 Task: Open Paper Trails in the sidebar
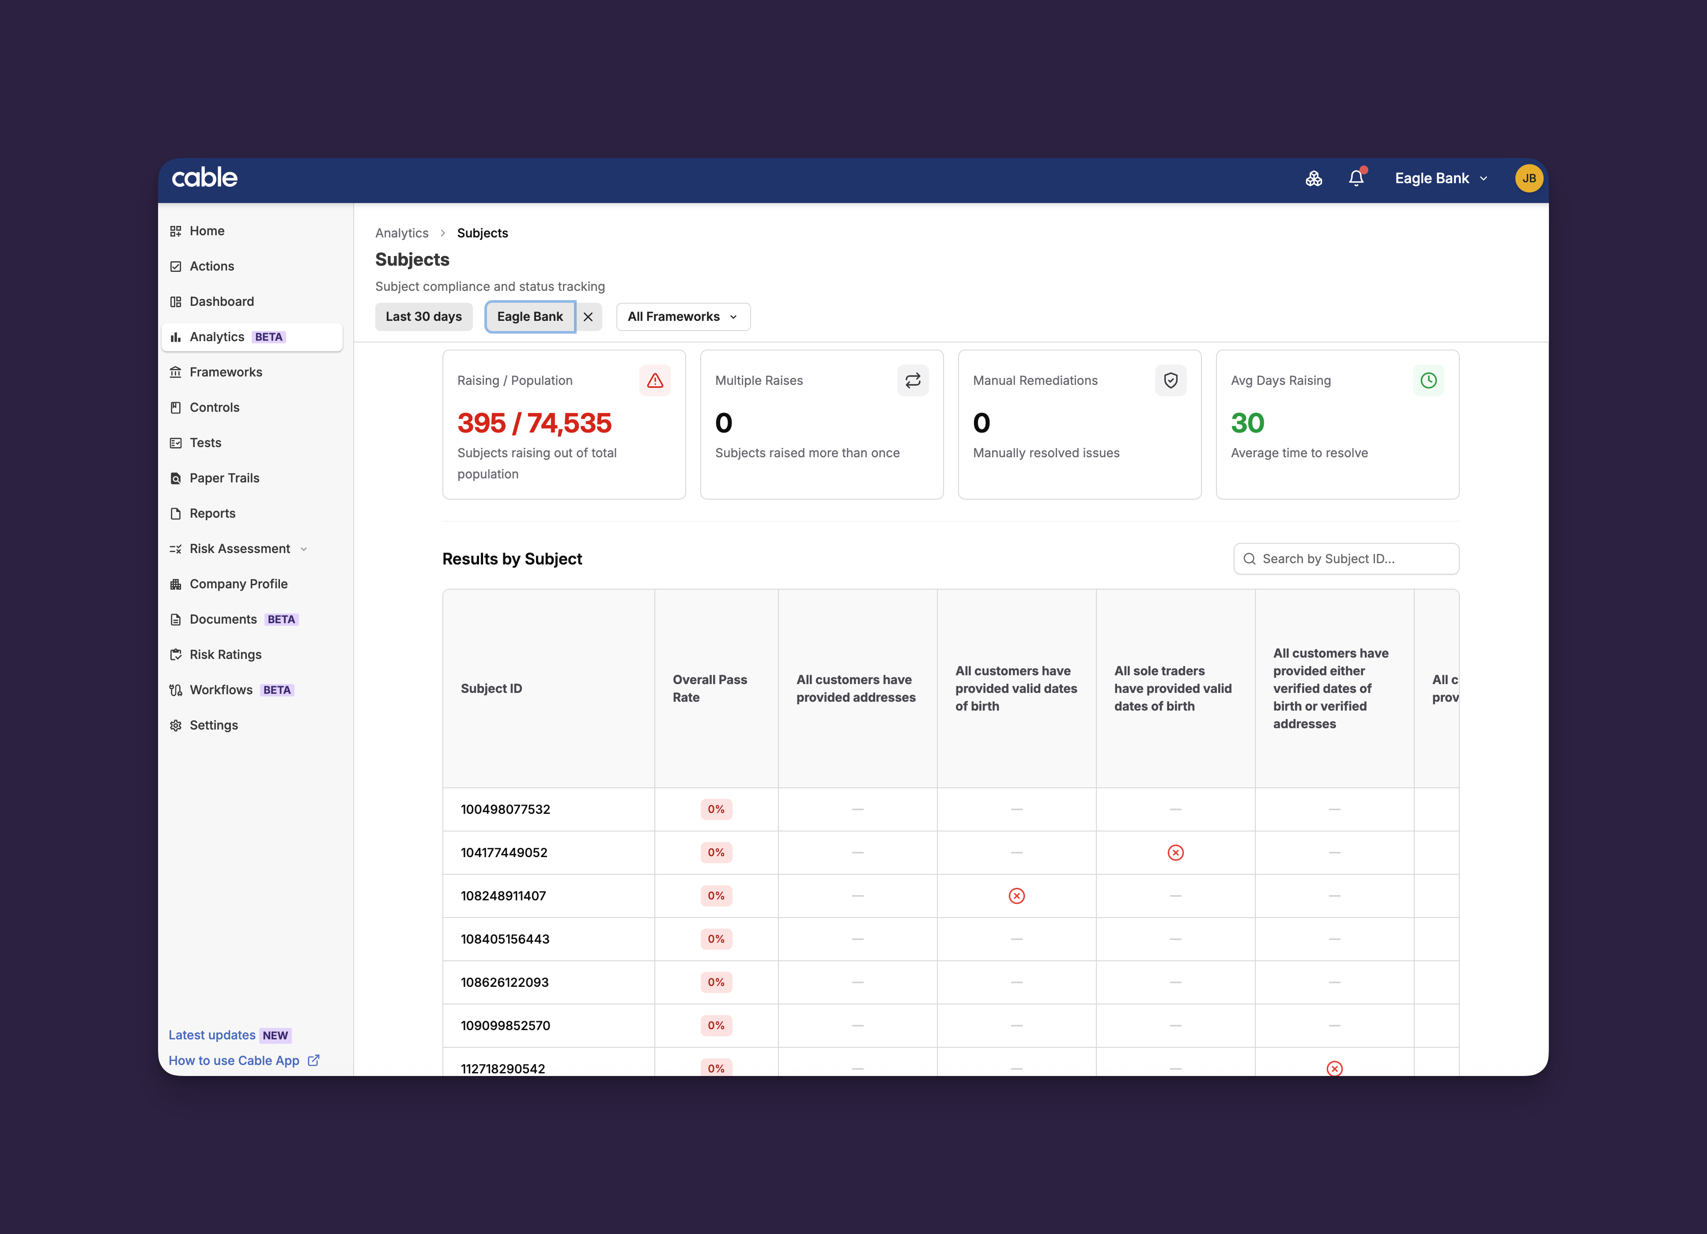coord(252,478)
